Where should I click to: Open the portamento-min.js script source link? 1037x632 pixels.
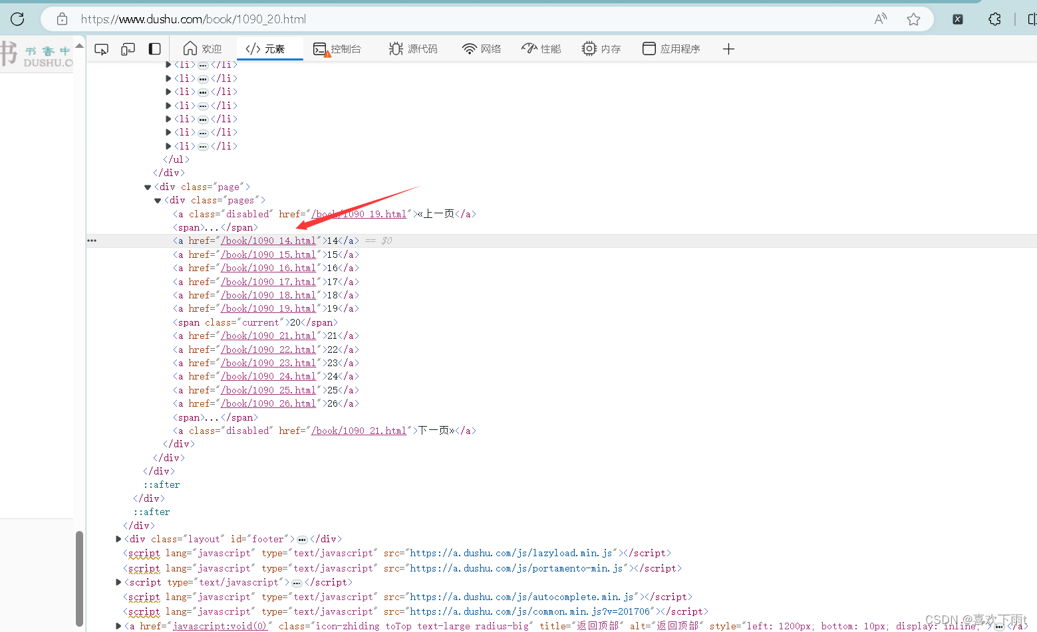pos(516,568)
